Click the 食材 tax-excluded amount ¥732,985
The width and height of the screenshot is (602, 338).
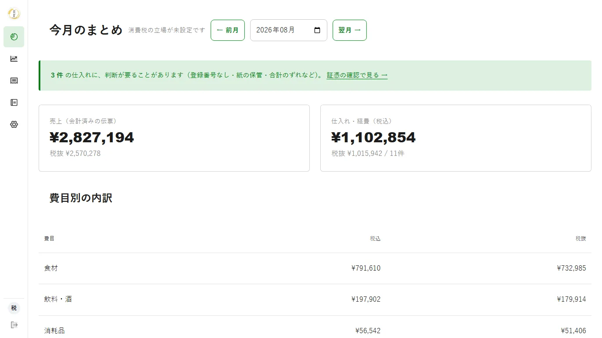[x=571, y=268]
